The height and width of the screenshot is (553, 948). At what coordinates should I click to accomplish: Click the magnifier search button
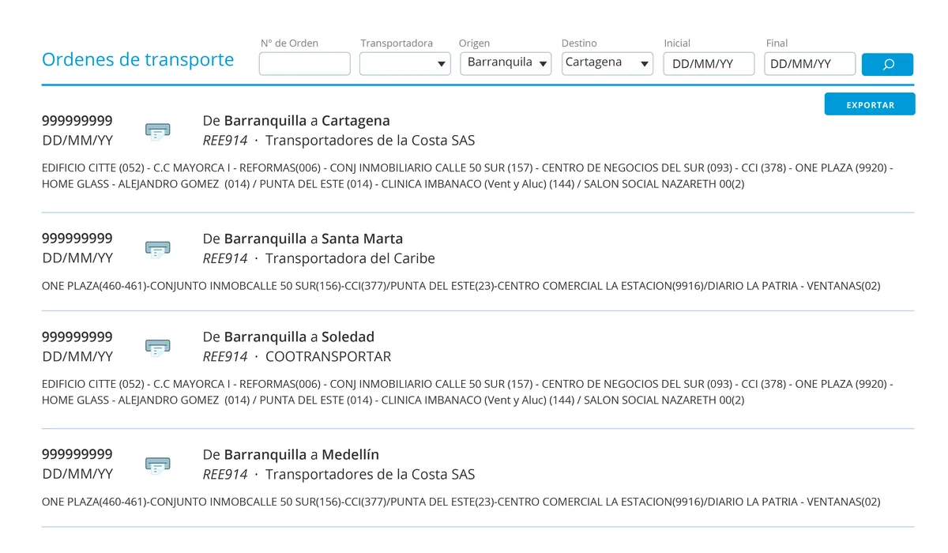coord(887,64)
